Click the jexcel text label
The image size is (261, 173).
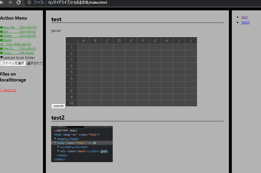(x=56, y=31)
